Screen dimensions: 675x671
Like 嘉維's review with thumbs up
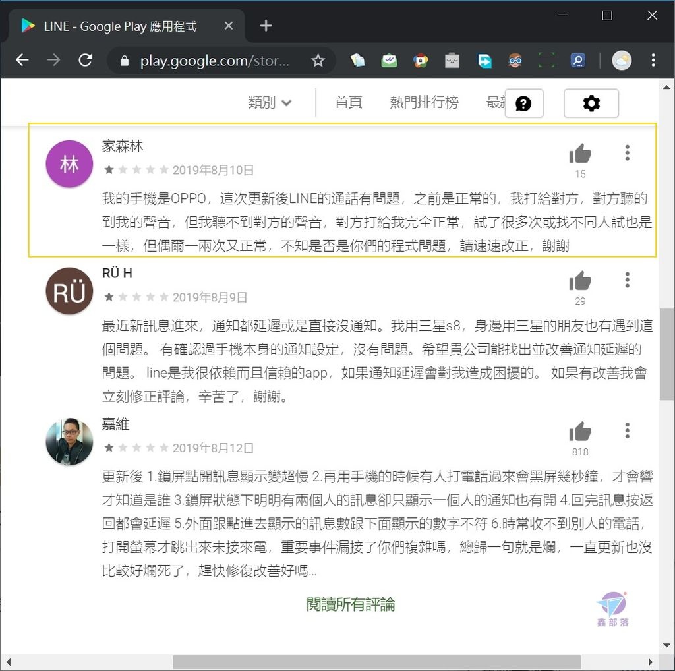pyautogui.click(x=580, y=431)
